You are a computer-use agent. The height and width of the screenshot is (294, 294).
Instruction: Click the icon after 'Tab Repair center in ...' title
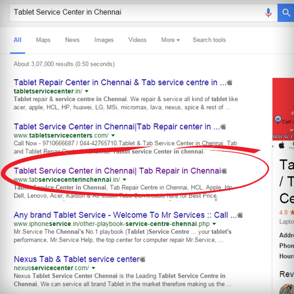coord(223,127)
